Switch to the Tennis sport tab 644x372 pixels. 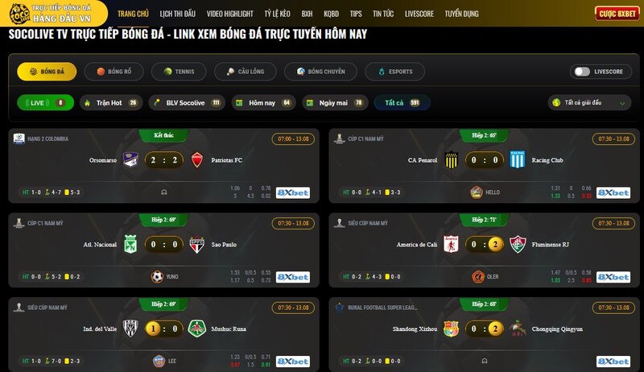(x=179, y=72)
